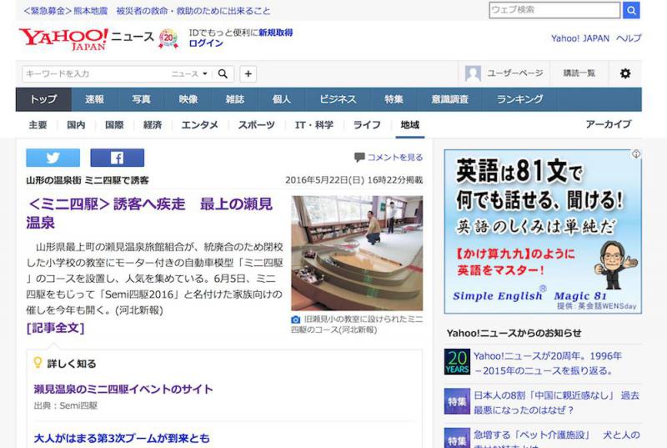Screen dimensions: 667x448
Task: Open the スポーツ category tab
Action: [256, 125]
